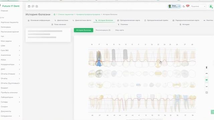
Task: Switch to Ортодонтический приём tab
Action: click(x=156, y=20)
